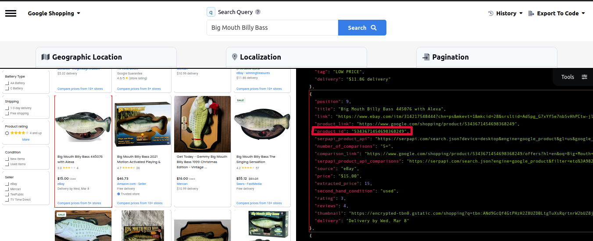This screenshot has height=241, width=593.
Task: Open the Billy Bass 445076 with Alexa image
Action: point(83,124)
